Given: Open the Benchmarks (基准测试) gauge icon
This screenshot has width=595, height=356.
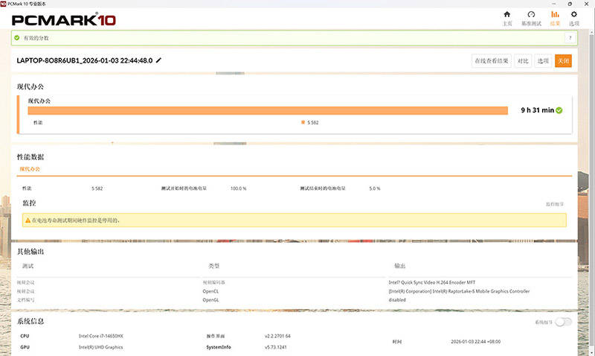Looking at the screenshot, I should click(531, 14).
